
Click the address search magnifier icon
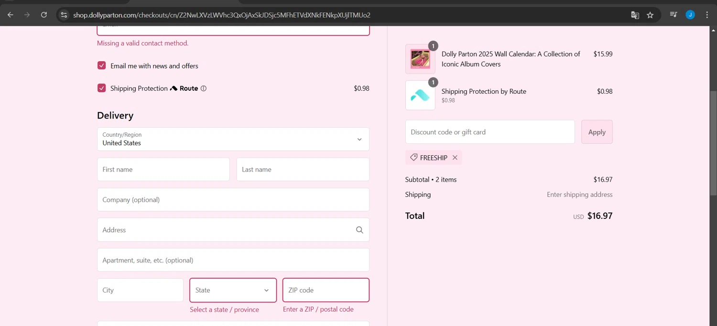click(359, 230)
